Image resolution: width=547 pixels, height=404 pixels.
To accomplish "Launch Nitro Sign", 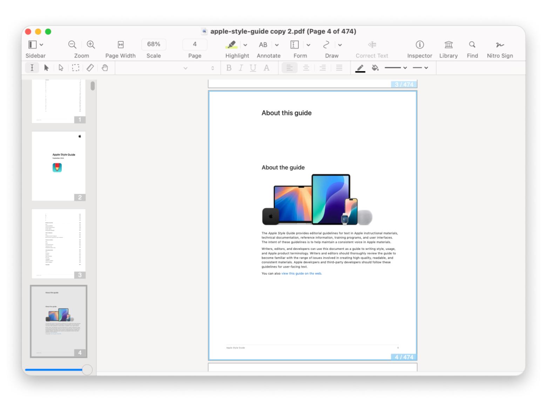I will coord(500,44).
